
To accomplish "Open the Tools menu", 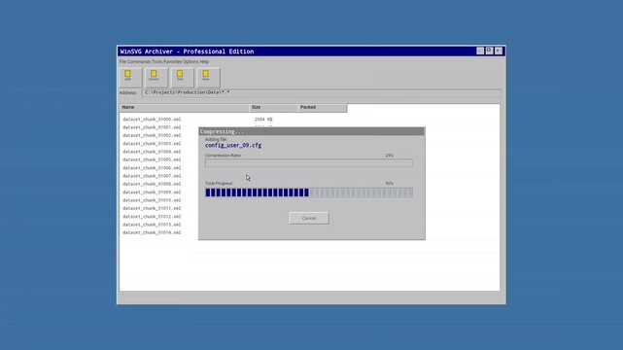I will point(157,61).
